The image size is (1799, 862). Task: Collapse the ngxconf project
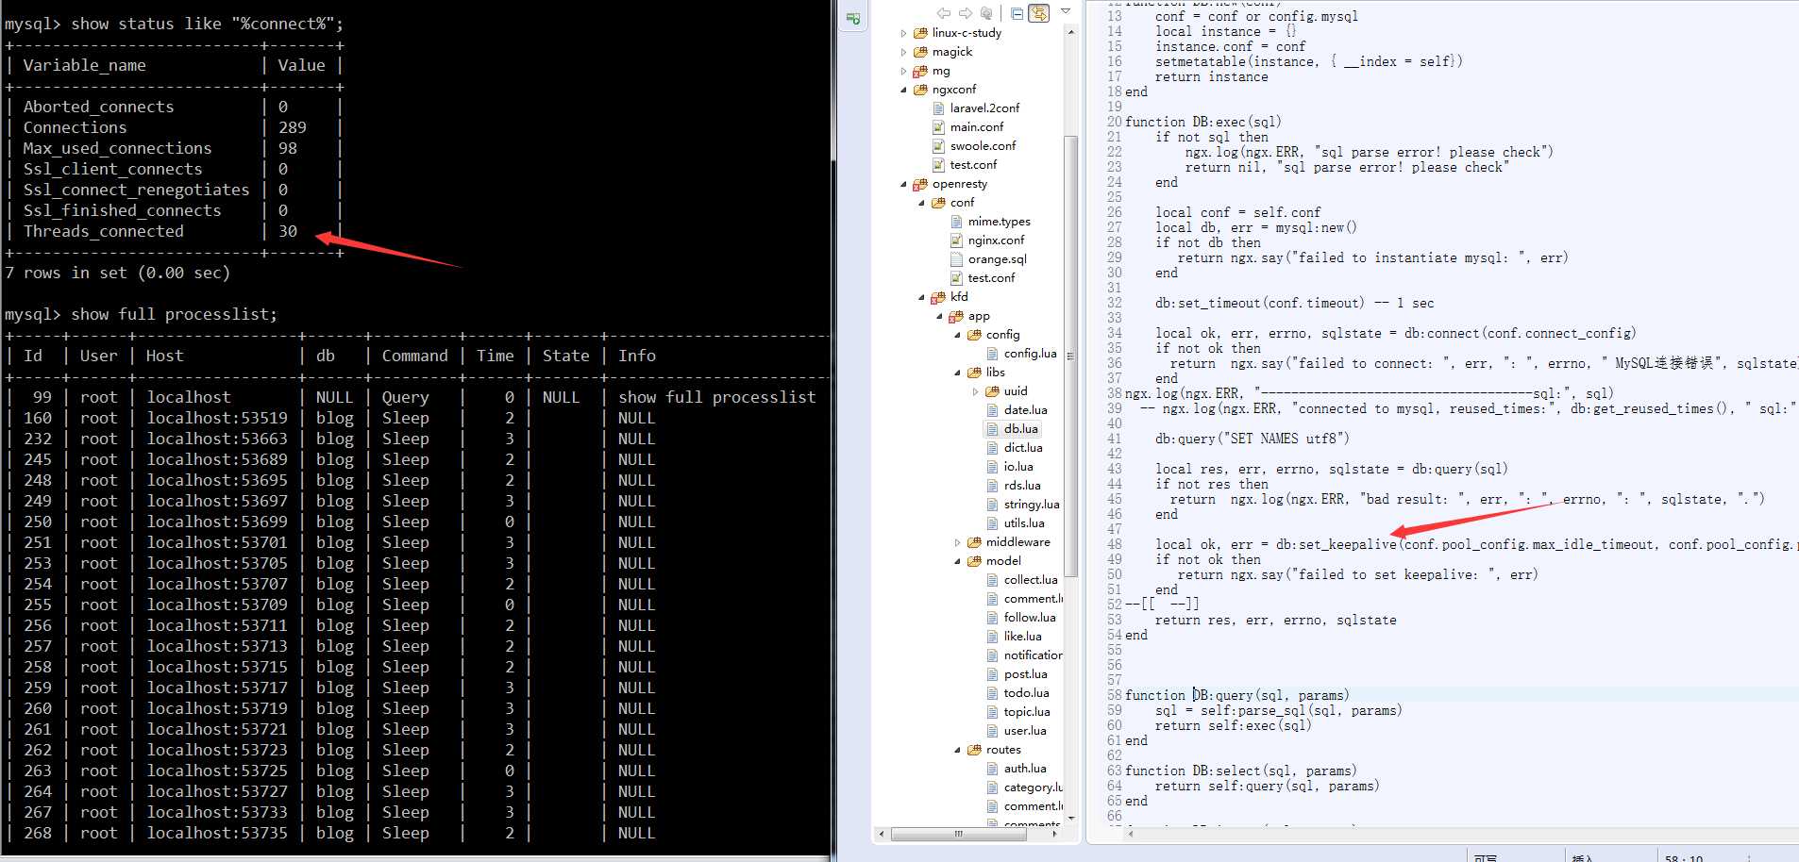(903, 90)
